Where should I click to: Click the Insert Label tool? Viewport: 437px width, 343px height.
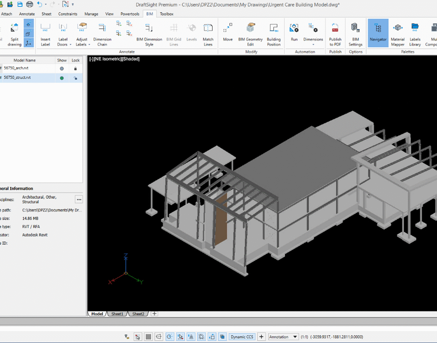pyautogui.click(x=45, y=35)
